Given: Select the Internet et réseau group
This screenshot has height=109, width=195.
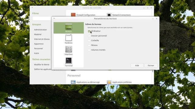Looking at the screenshot, I should point(42,39).
